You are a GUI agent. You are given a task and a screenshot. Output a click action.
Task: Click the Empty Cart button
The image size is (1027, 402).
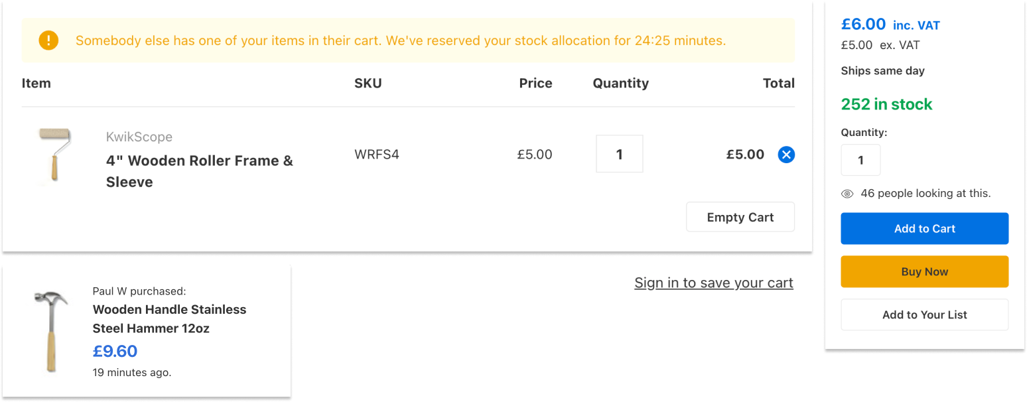click(740, 217)
